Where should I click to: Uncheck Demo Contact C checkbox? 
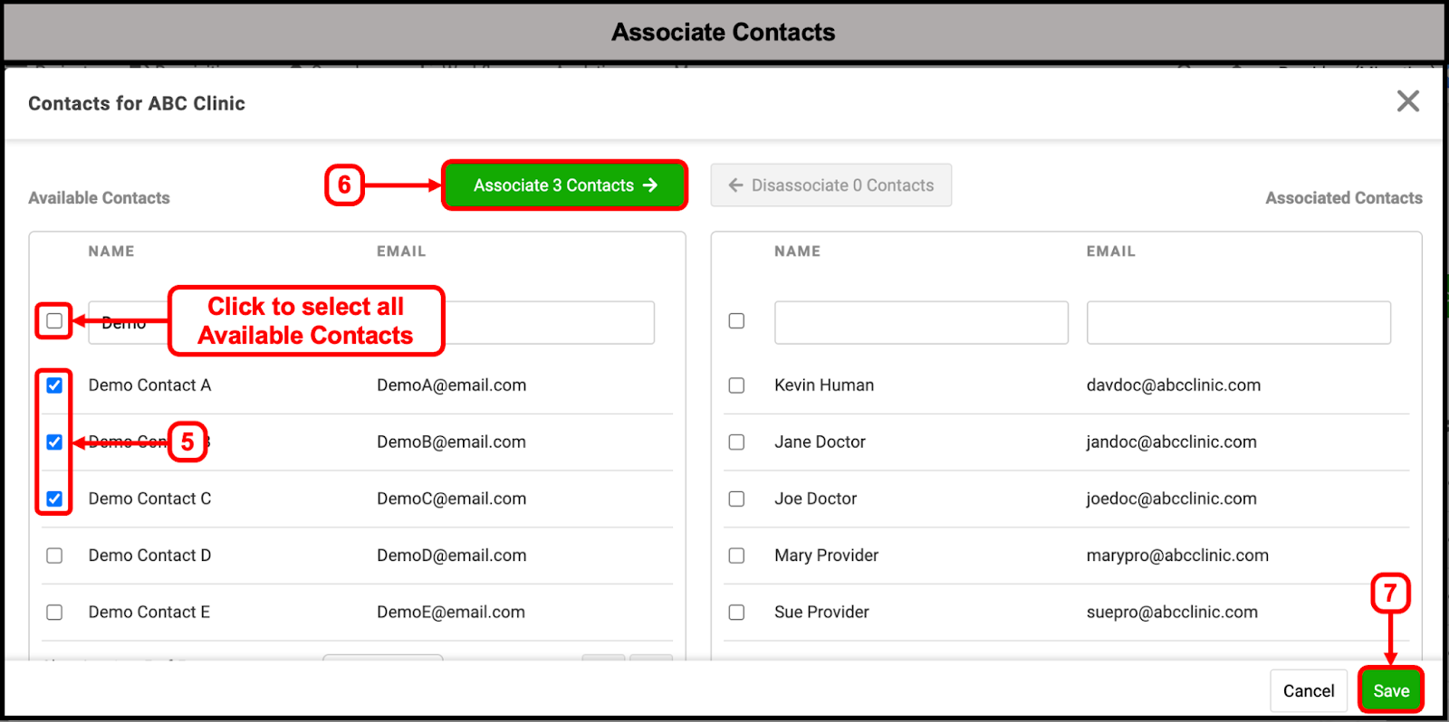54,499
